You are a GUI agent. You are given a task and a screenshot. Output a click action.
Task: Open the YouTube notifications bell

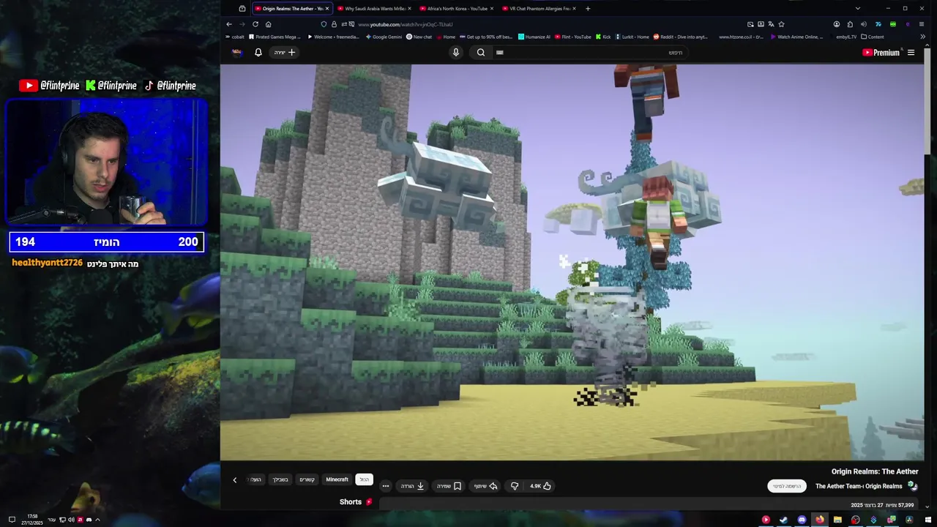point(258,52)
